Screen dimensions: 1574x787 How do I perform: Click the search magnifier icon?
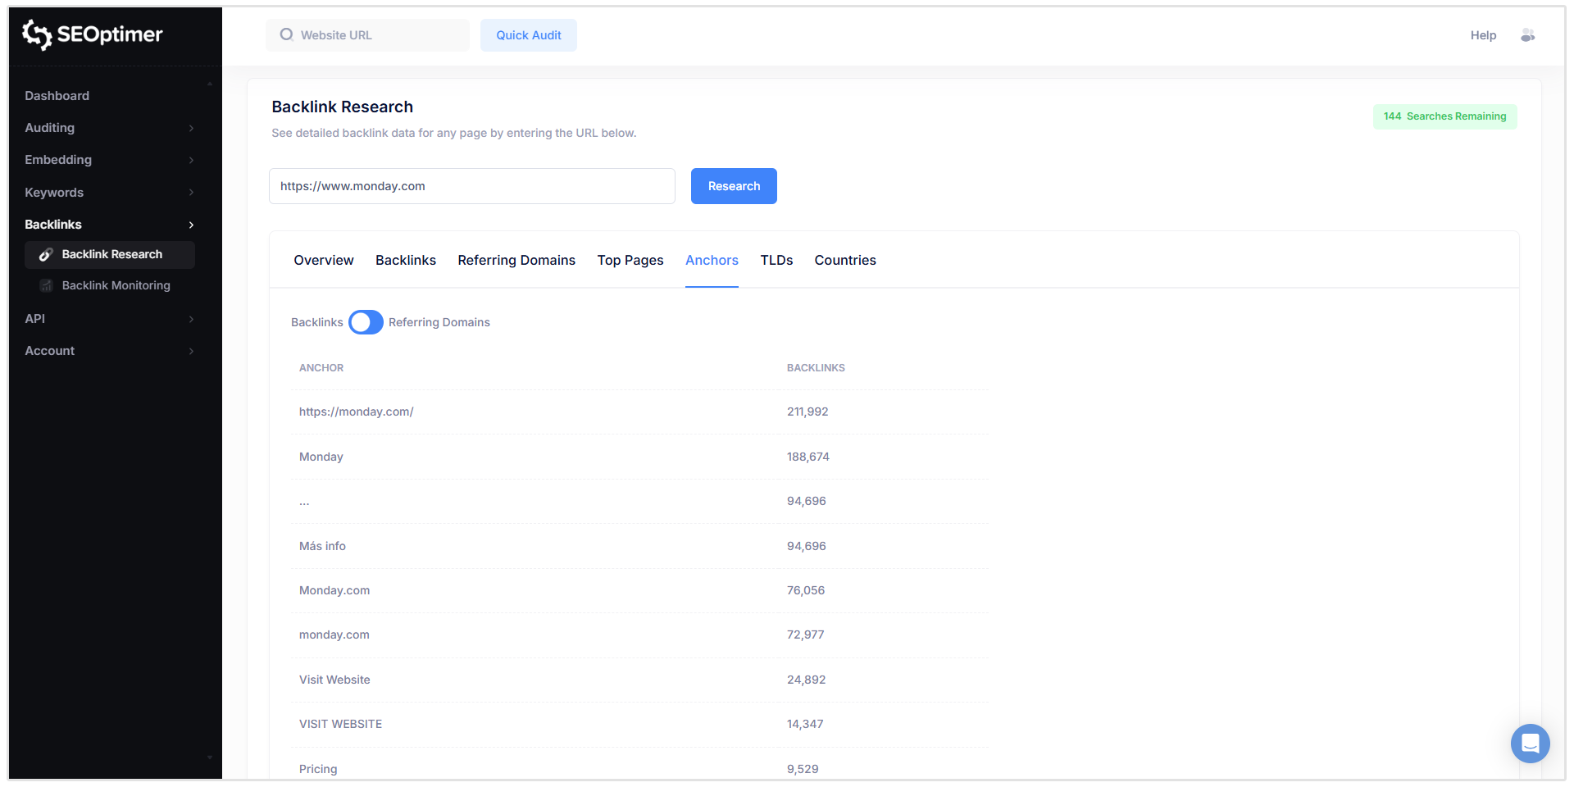tap(286, 35)
